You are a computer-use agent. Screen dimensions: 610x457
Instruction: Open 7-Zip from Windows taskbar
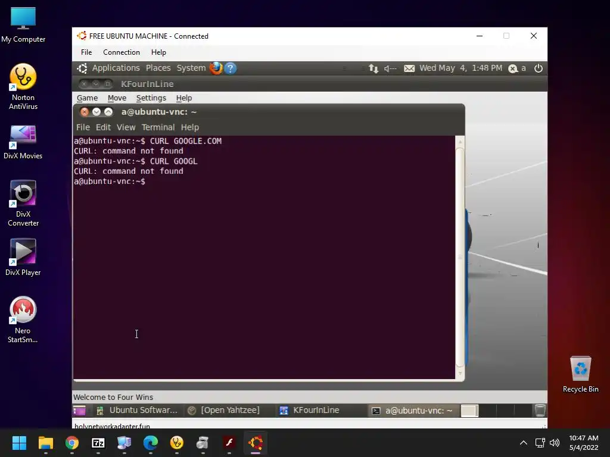click(98, 443)
